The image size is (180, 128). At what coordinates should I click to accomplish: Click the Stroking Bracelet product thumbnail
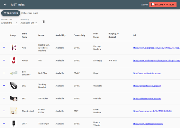[14, 85]
